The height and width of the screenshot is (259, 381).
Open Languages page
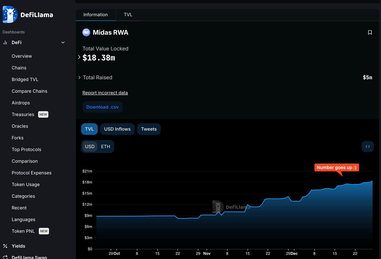click(23, 220)
